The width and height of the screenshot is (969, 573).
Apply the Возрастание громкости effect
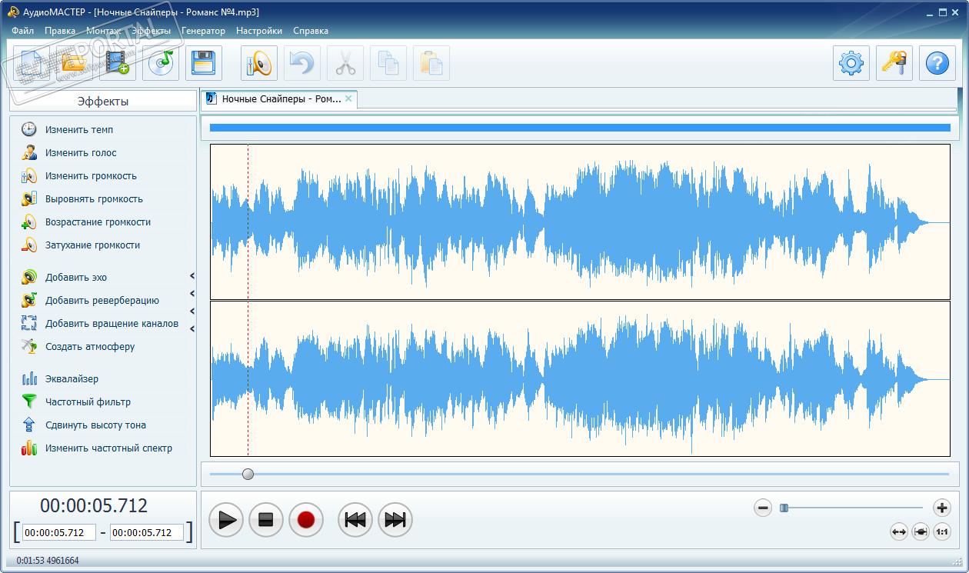[x=98, y=222]
